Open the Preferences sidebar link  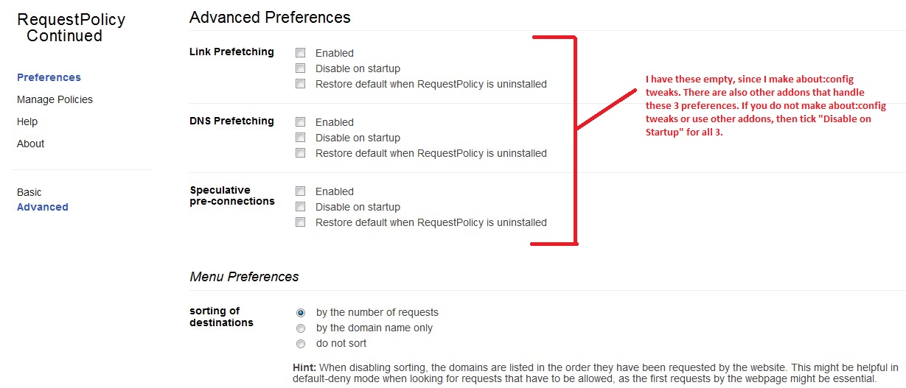[49, 77]
